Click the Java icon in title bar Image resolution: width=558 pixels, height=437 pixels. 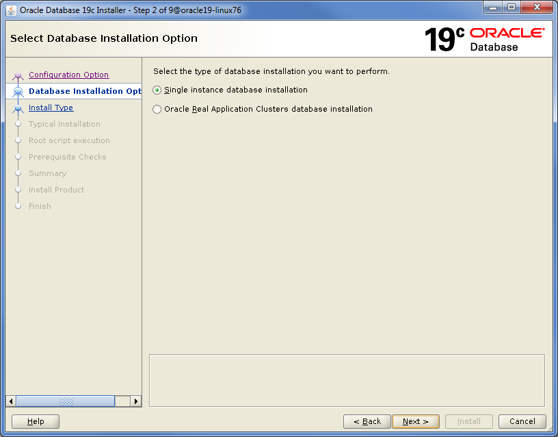(11, 10)
